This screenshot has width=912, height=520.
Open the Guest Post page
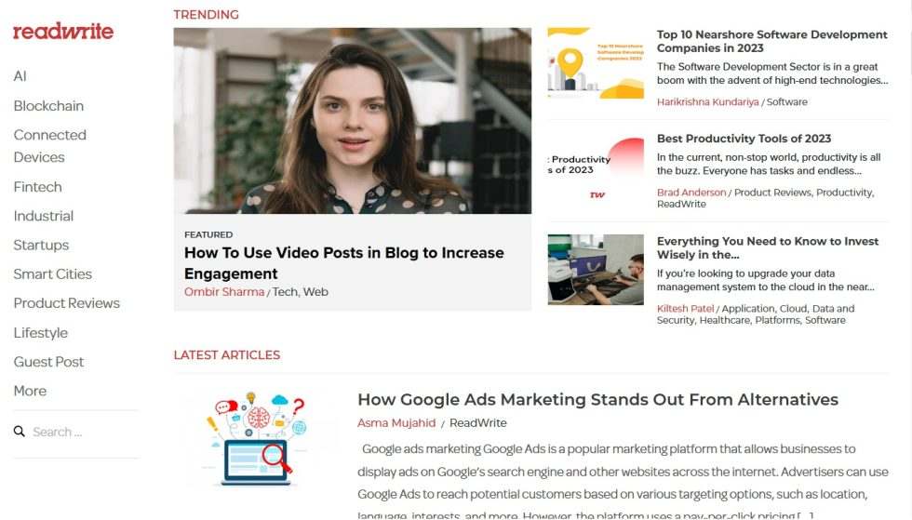point(48,362)
